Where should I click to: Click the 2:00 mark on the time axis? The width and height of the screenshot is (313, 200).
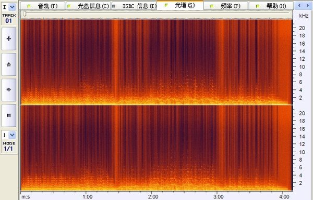click(153, 196)
